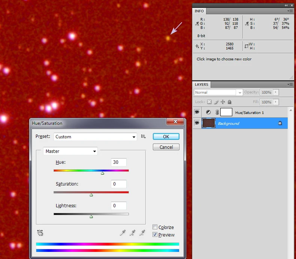
Task: Click the lock transparent pixels icon
Action: click(x=209, y=102)
